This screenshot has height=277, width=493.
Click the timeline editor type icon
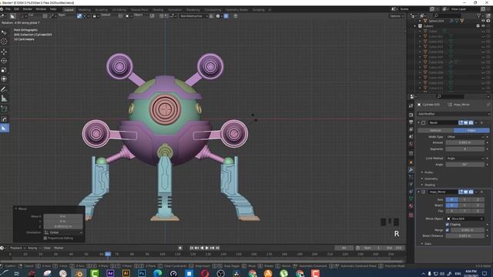(2, 248)
